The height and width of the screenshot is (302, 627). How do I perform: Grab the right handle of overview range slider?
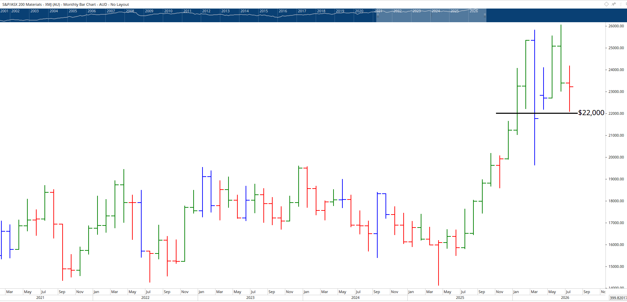pos(485,15)
